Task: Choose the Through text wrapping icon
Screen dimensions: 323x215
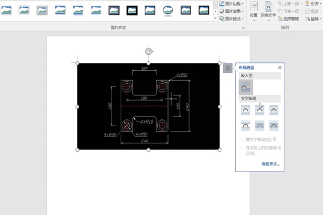Action: 273,110
